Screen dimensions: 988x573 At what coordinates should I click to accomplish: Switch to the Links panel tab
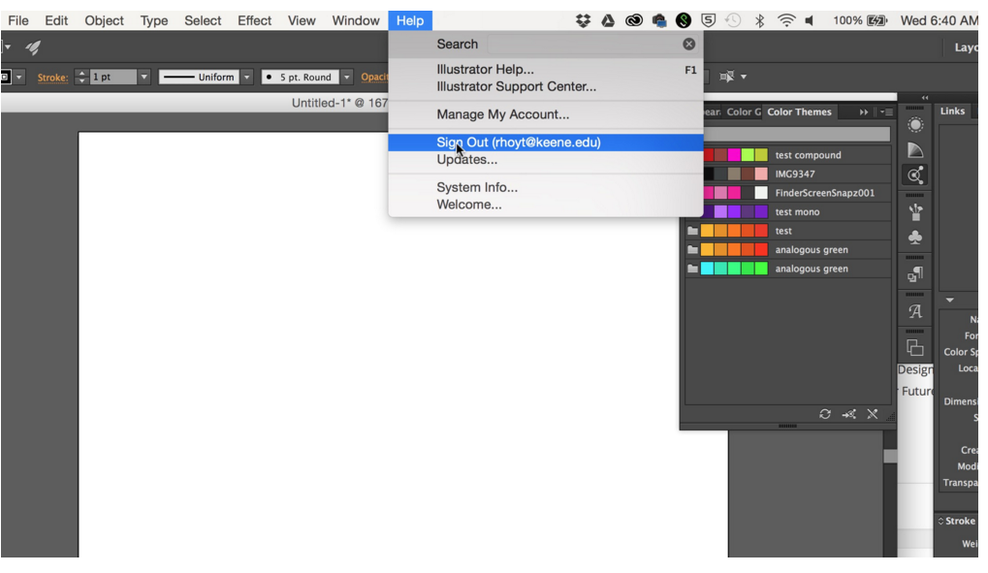coord(952,111)
